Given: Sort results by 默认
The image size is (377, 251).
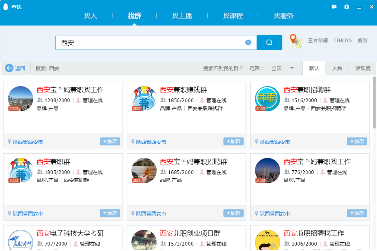Looking at the screenshot, I should pos(314,68).
